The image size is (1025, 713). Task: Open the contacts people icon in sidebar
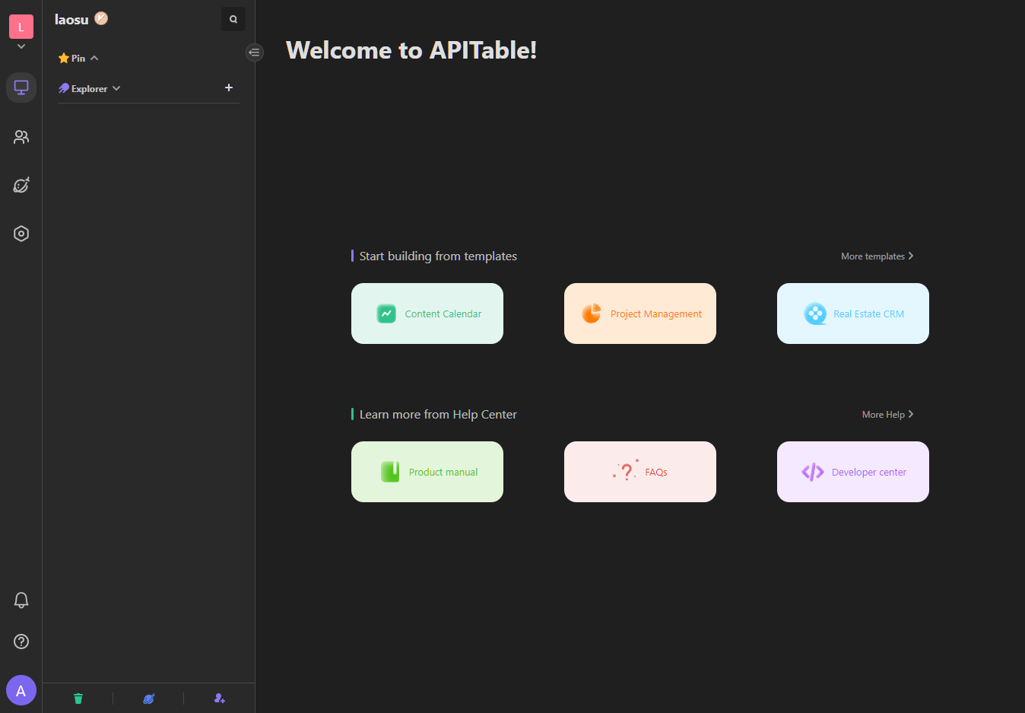click(21, 137)
